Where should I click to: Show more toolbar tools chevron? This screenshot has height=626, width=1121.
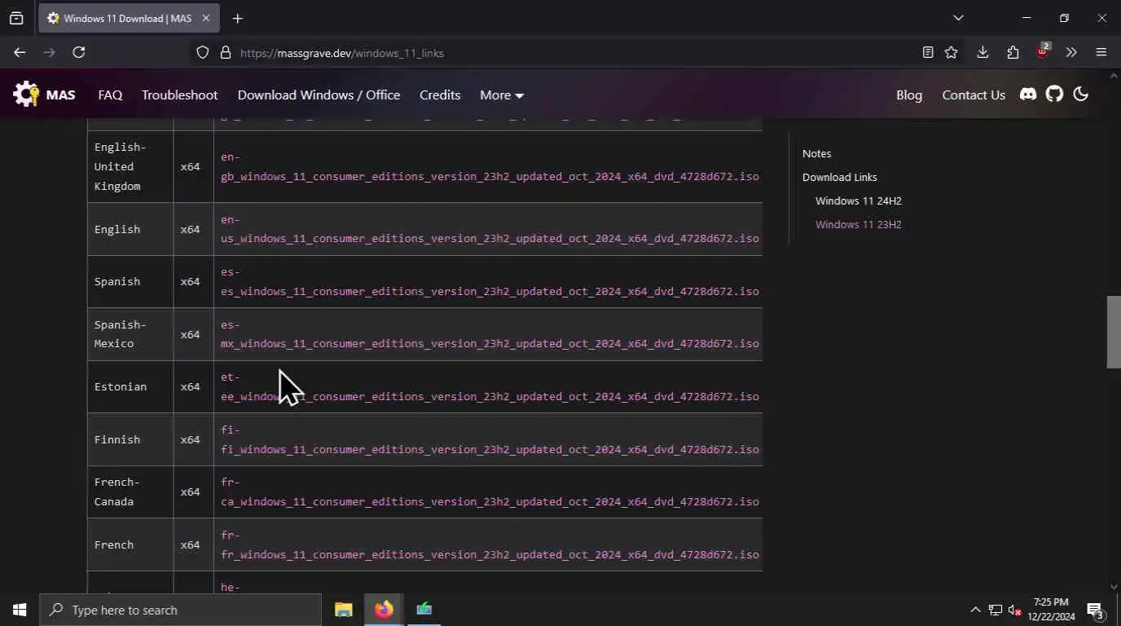pyautogui.click(x=1071, y=52)
